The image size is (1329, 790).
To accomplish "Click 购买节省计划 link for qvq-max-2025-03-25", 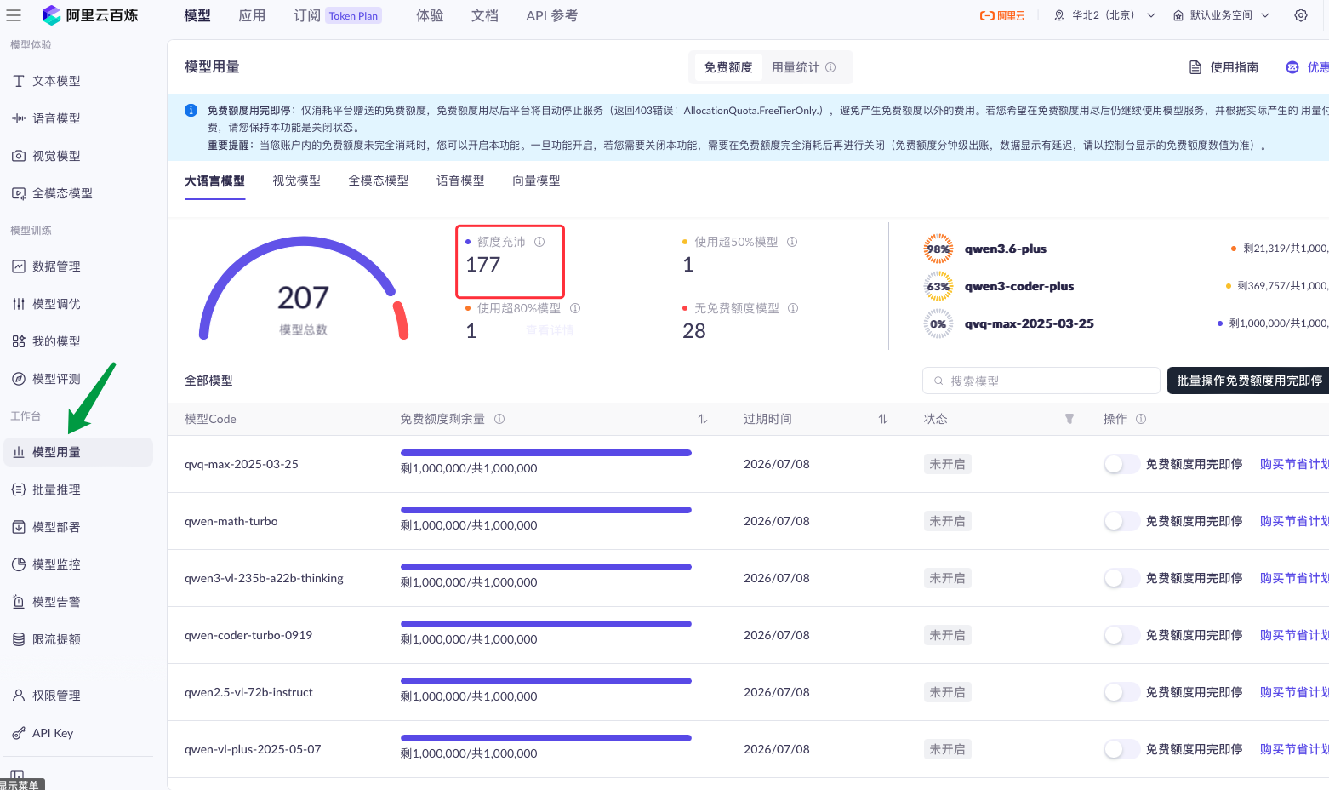I will tap(1294, 464).
